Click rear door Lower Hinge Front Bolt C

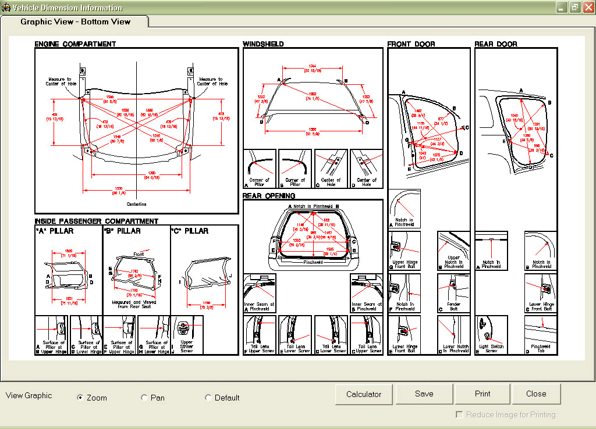541,293
